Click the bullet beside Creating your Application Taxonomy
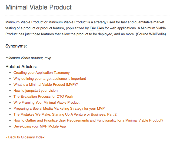Screen dimensions: 170x143 click(10, 73)
